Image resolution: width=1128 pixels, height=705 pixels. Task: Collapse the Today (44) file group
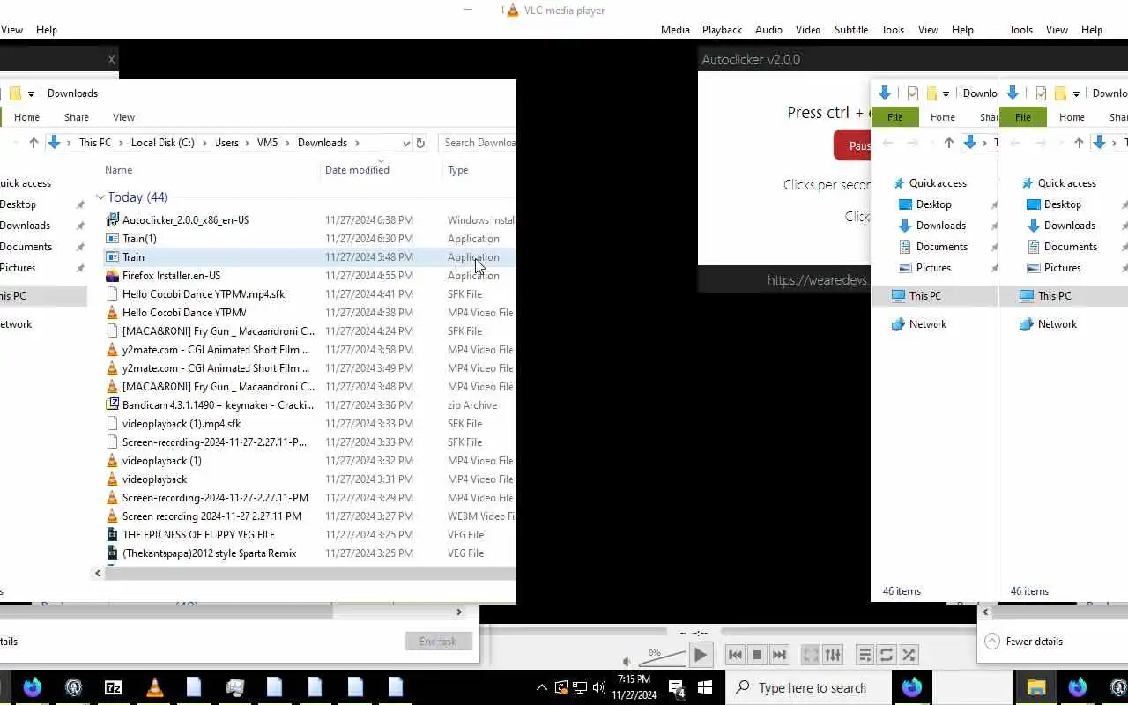tap(100, 197)
